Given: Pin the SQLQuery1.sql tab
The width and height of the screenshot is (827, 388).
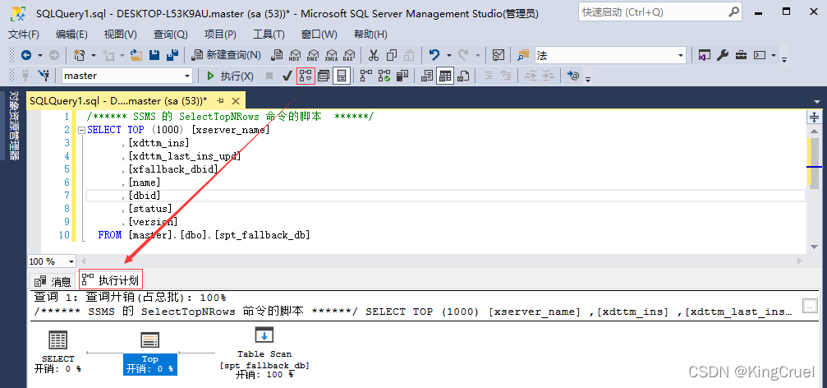Looking at the screenshot, I should pos(220,100).
